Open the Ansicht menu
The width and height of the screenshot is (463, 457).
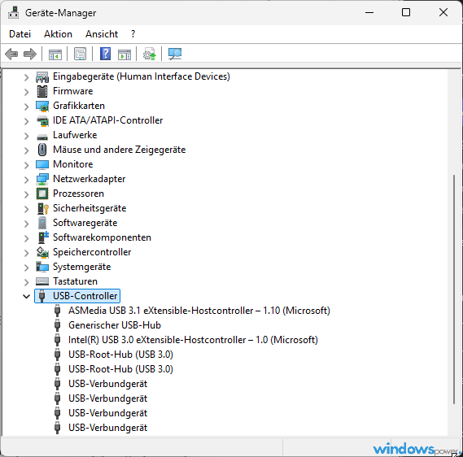[102, 34]
